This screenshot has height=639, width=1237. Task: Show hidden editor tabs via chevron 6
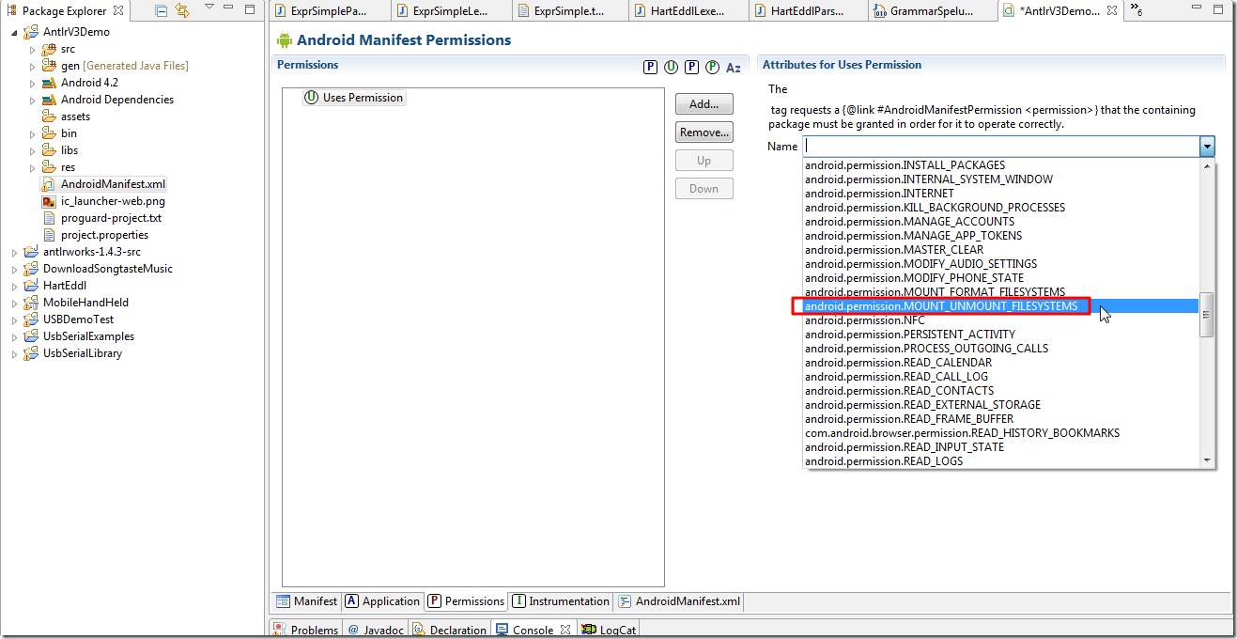pos(1136,9)
